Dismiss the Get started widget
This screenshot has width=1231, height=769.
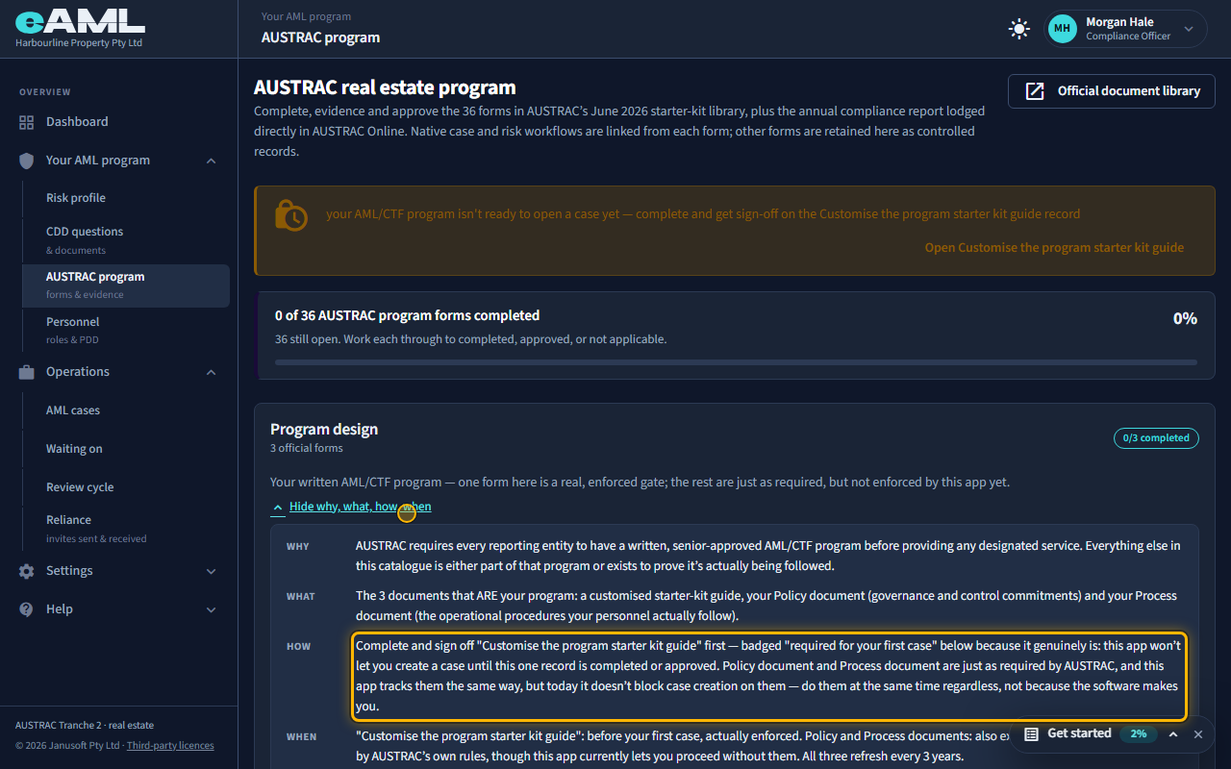point(1198,734)
